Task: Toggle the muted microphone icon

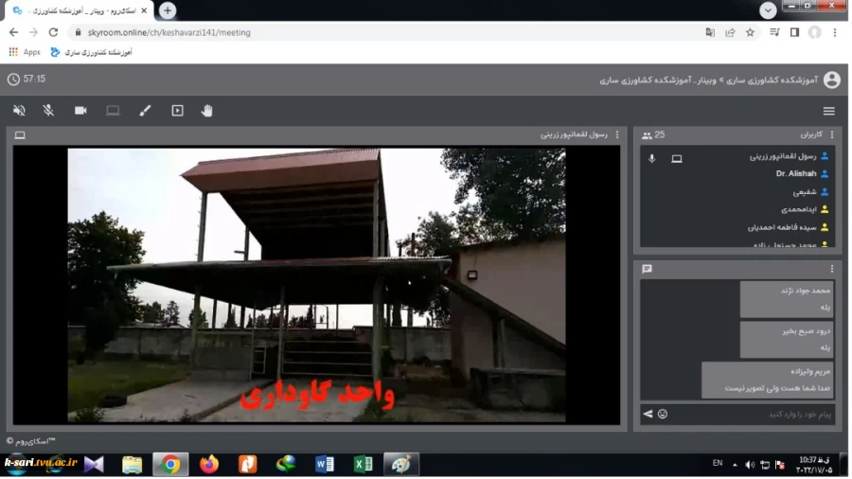Action: [x=48, y=111]
